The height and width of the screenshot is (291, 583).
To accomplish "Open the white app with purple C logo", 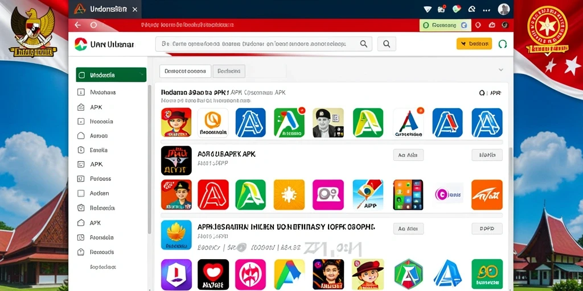I will point(449,194).
